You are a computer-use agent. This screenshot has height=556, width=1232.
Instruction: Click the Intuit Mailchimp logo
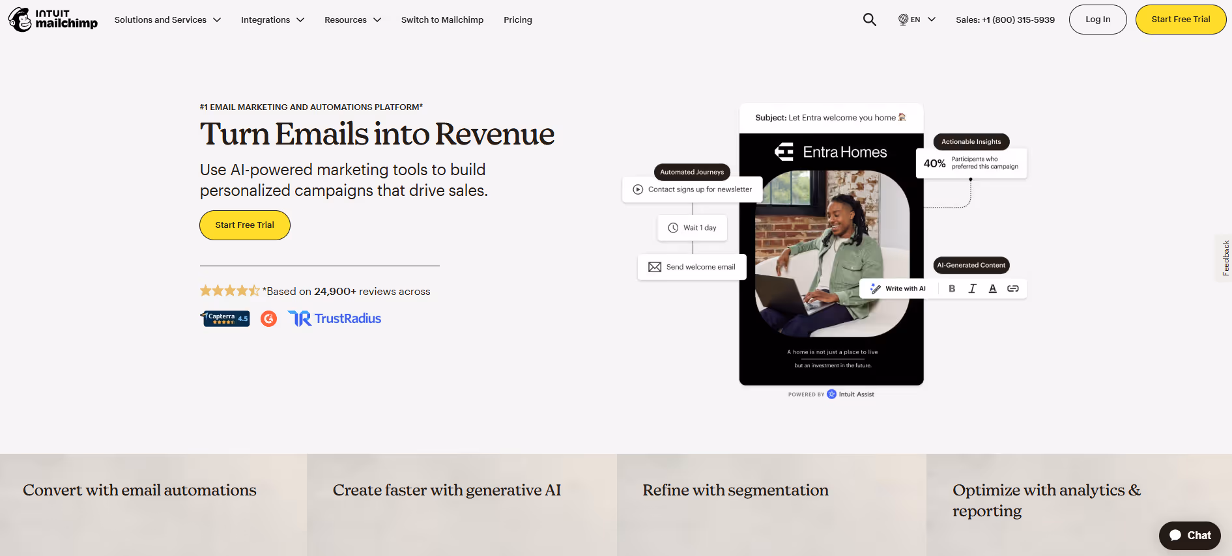(x=53, y=20)
